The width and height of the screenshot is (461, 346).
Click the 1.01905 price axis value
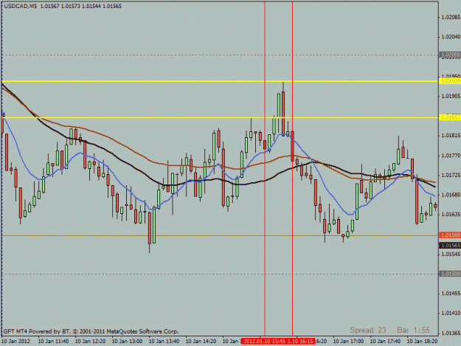[451, 96]
